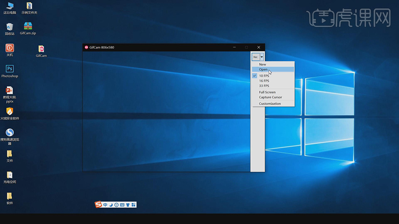Click the shirt skin icon on IME bar

128,205
